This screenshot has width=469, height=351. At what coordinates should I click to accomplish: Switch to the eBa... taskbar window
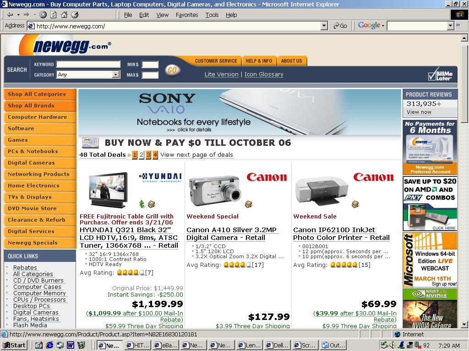pos(166,346)
